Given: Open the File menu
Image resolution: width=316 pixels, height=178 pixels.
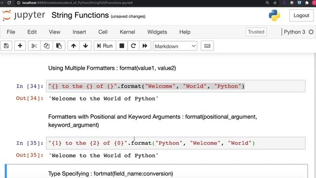Looking at the screenshot, I should pyautogui.click(x=11, y=32).
